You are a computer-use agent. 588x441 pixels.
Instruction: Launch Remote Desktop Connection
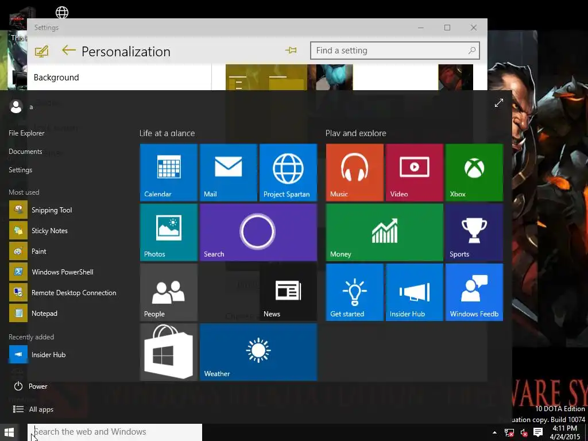click(64, 292)
